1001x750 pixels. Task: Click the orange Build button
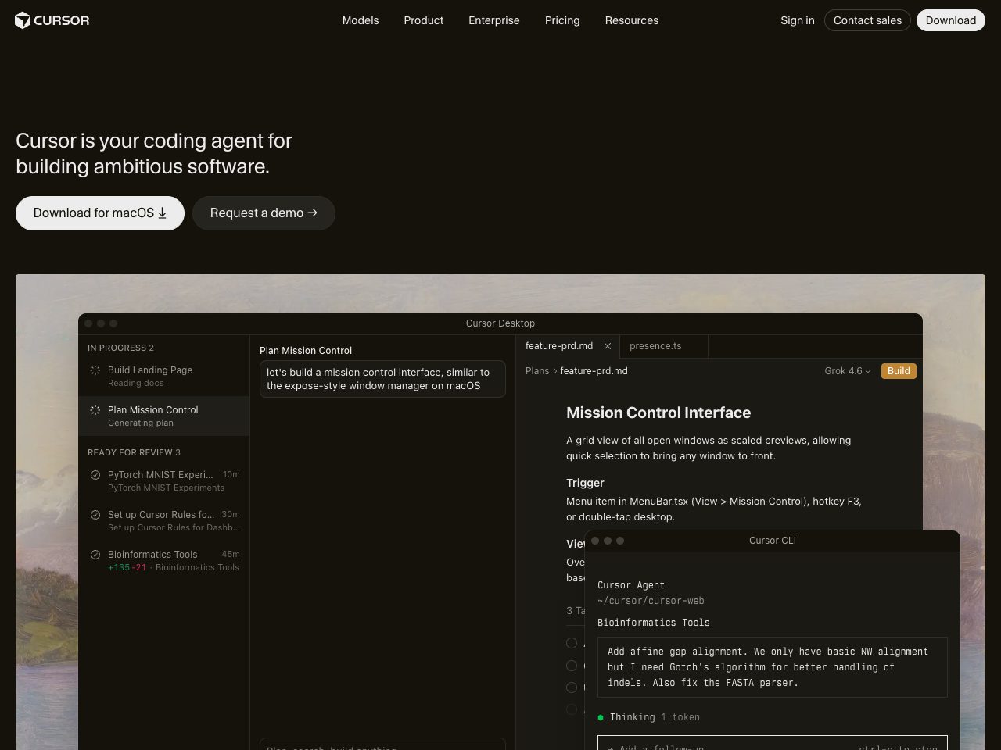pos(899,371)
